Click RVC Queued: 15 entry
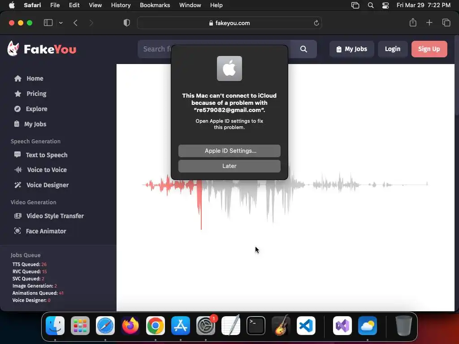Viewport: 459px width, 344px height. [x=30, y=271]
